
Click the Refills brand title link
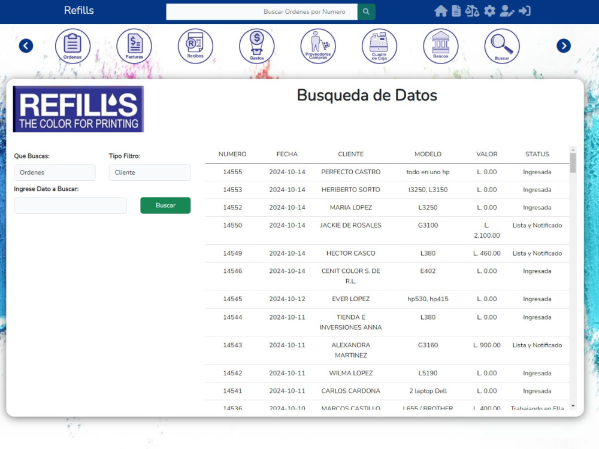[78, 10]
